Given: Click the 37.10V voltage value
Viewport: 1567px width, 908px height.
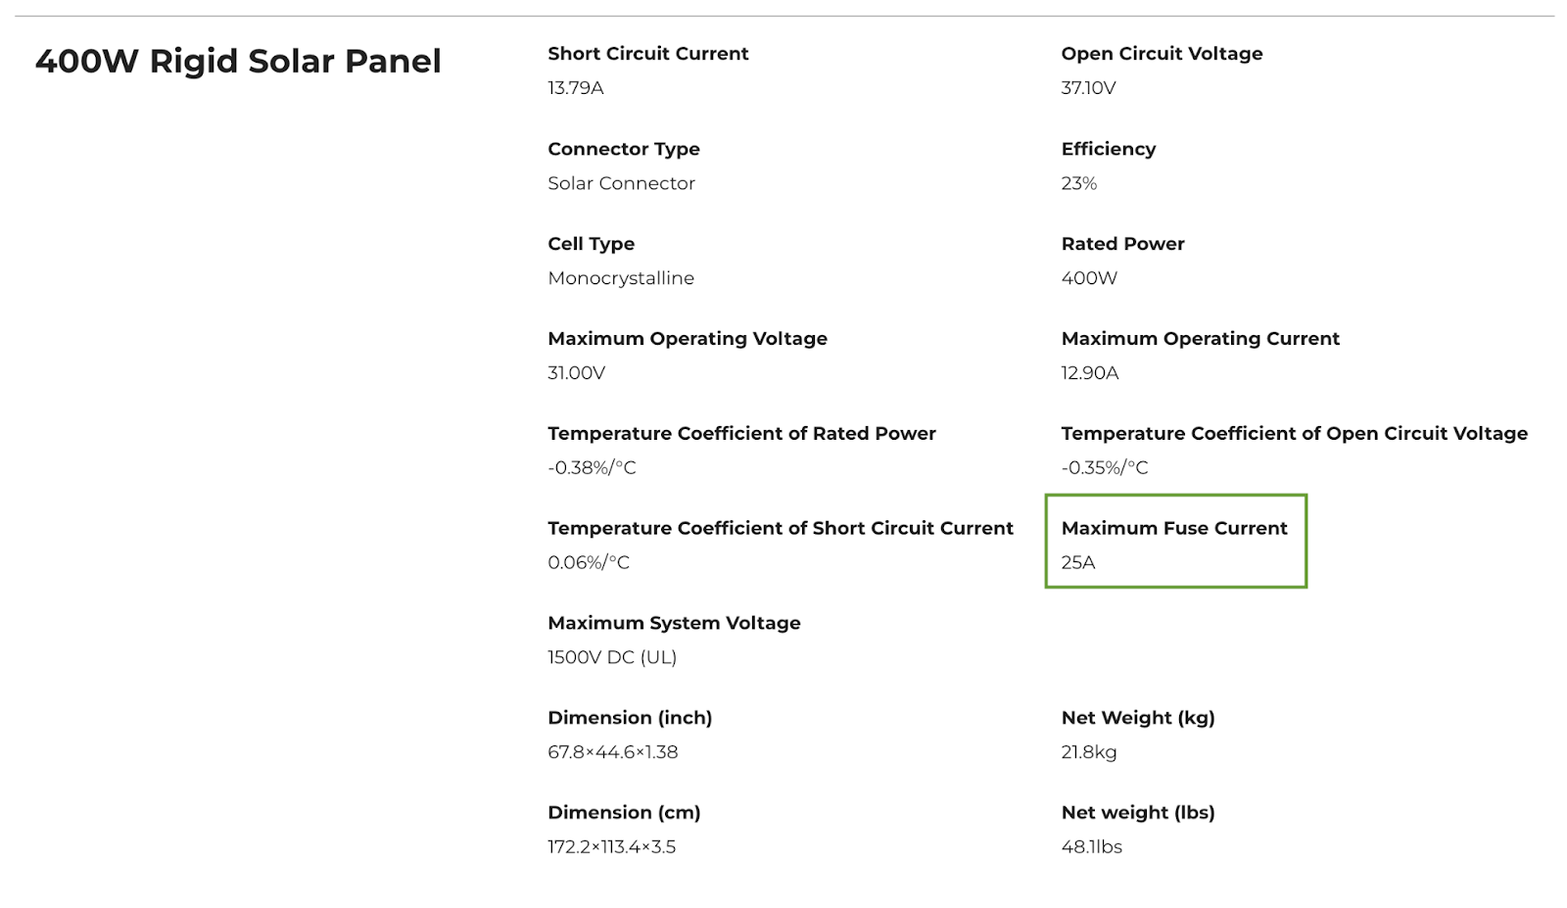Looking at the screenshot, I should [1088, 88].
